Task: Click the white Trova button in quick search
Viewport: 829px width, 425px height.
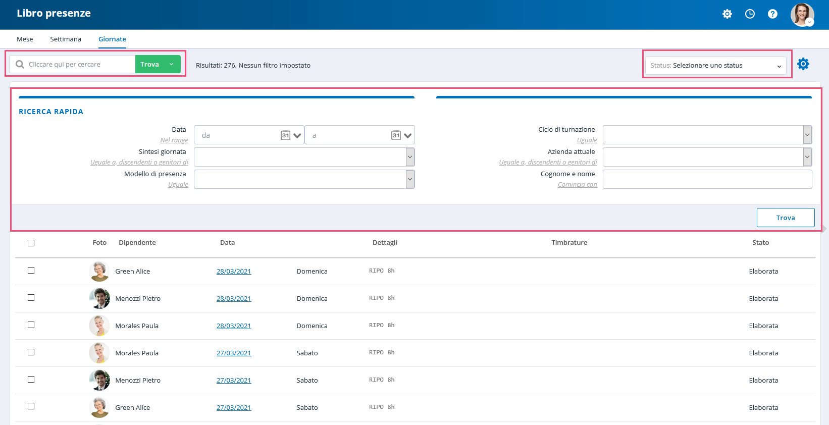Action: tap(786, 218)
